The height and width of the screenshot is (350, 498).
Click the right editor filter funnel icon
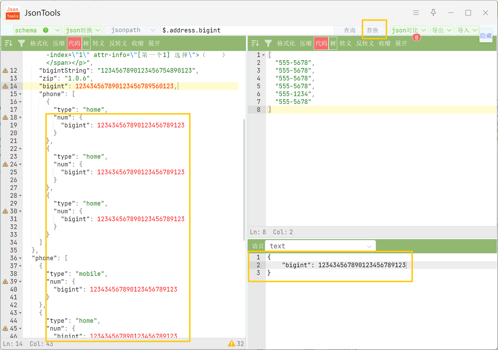[x=268, y=43]
